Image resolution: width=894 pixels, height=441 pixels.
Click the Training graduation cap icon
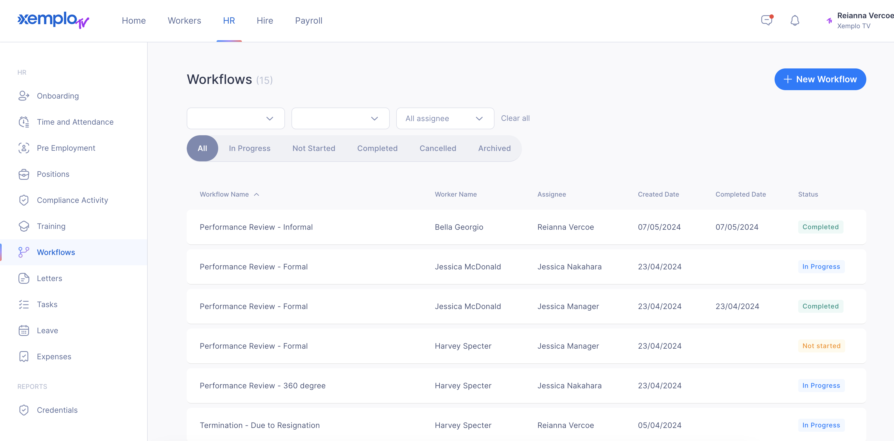24,226
